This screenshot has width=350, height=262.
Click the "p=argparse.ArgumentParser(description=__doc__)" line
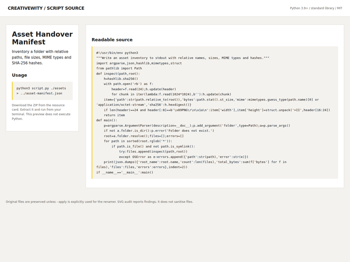tap(197, 126)
